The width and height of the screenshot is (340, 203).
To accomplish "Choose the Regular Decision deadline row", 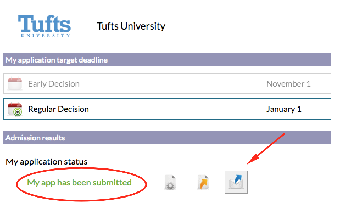I will click(167, 109).
